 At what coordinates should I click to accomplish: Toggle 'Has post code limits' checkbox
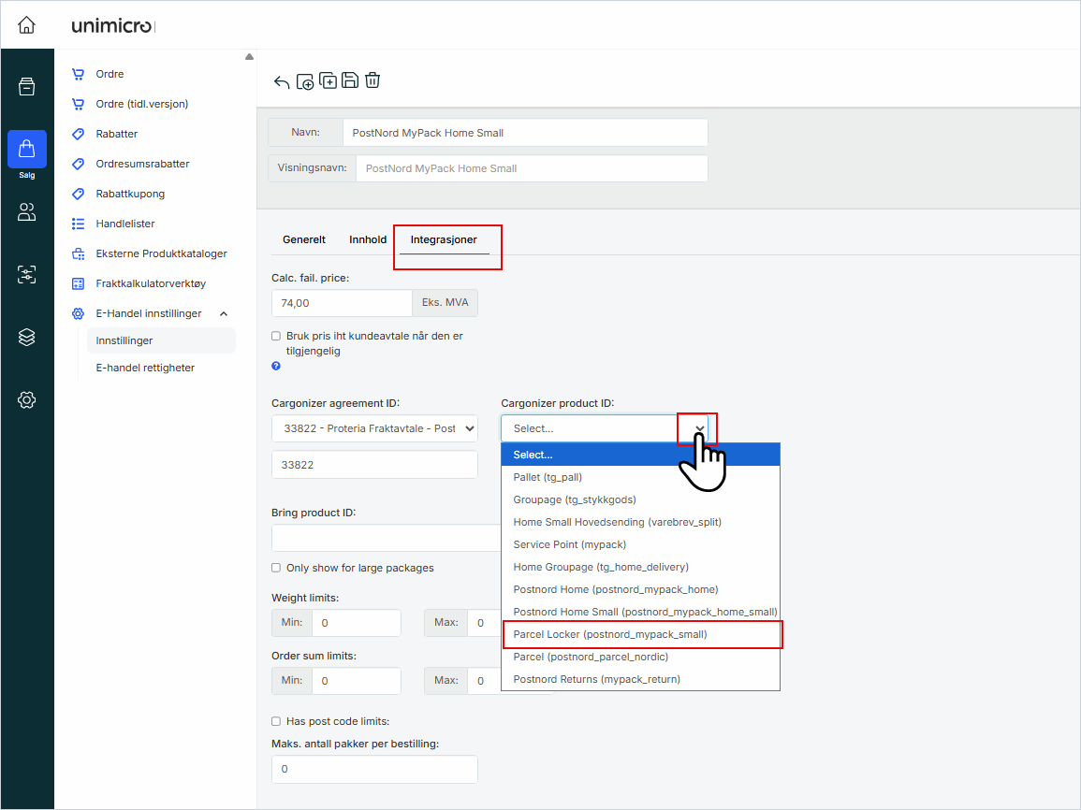(x=276, y=721)
